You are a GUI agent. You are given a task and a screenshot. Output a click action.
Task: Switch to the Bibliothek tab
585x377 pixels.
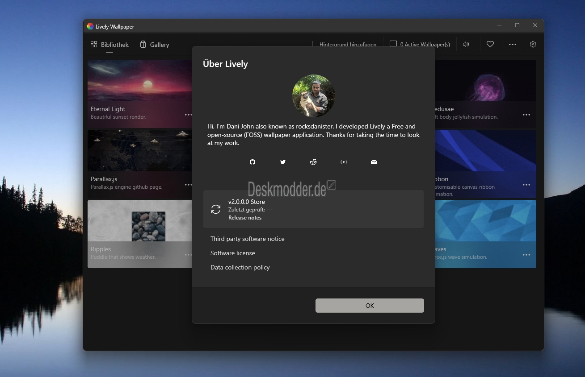(109, 45)
